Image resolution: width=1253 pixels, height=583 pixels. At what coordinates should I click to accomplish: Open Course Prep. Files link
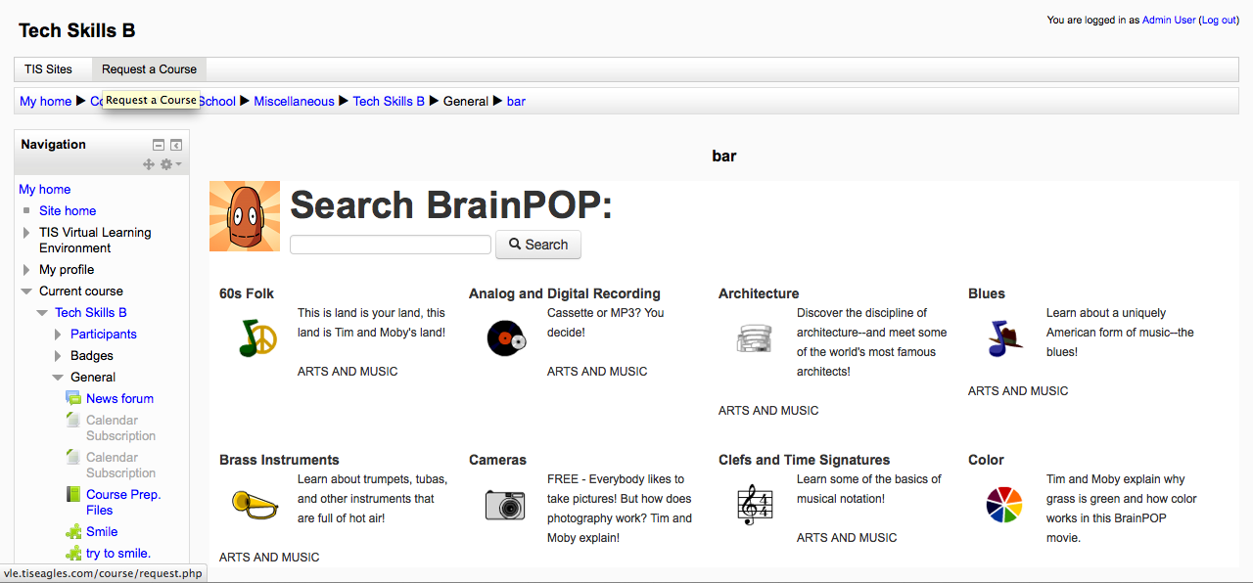[x=123, y=502]
